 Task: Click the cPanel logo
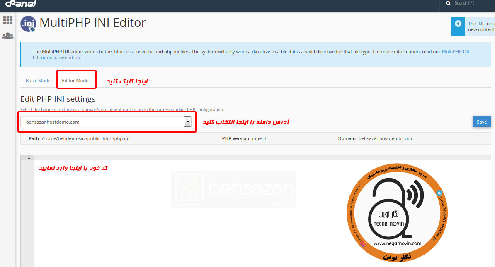21,3
